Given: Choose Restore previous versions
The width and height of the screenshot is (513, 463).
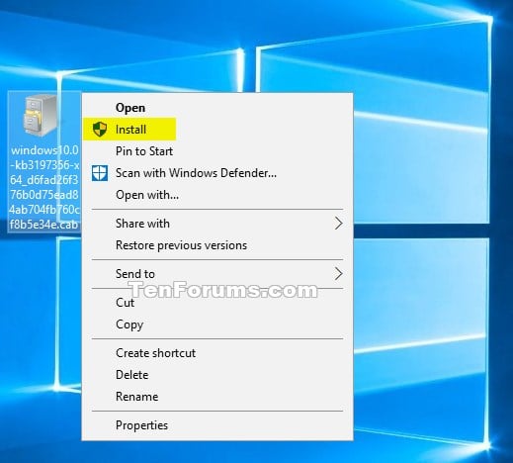Looking at the screenshot, I should [x=181, y=245].
